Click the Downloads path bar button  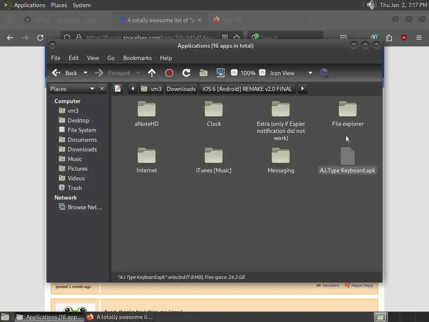pos(181,89)
